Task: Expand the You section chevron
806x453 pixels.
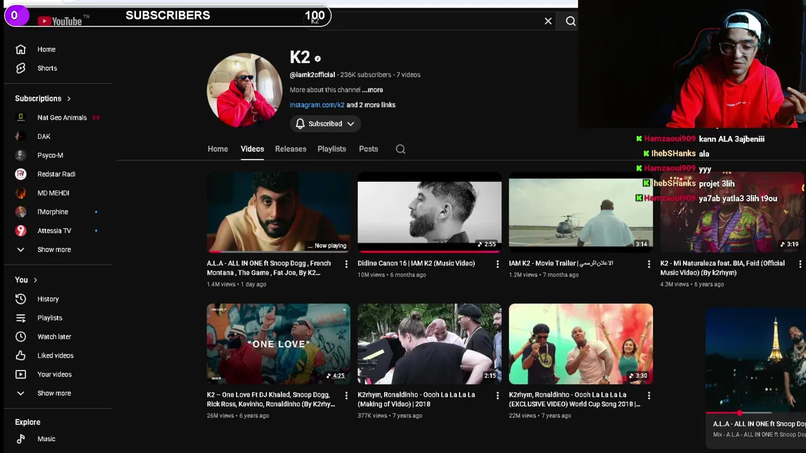Action: (x=35, y=279)
